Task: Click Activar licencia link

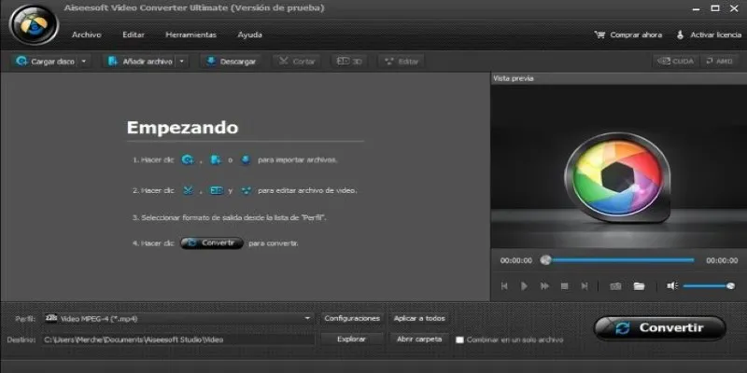Action: click(x=709, y=35)
